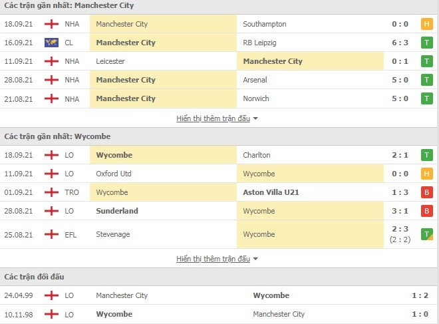Image resolution: width=439 pixels, height=324 pixels.
Task: Open the Manchester City vs Arsenal 5:0 match
Action: [219, 80]
